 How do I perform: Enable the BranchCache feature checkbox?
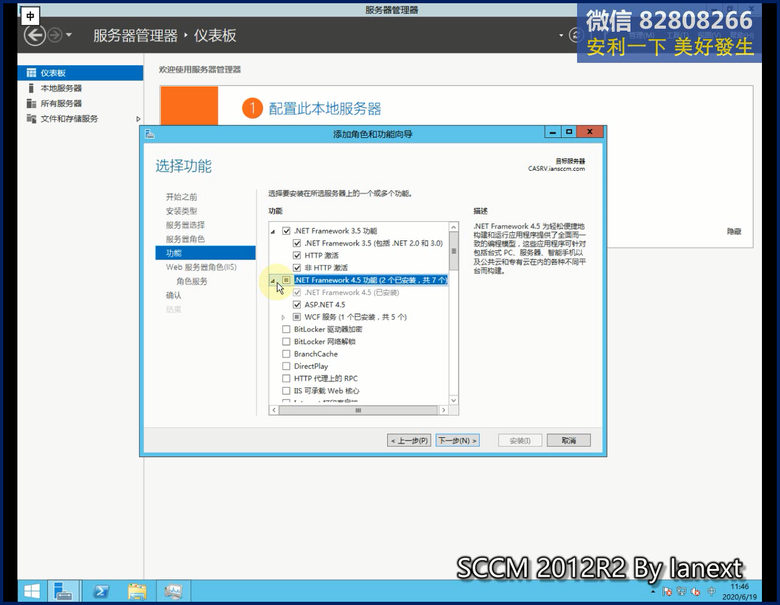point(286,353)
